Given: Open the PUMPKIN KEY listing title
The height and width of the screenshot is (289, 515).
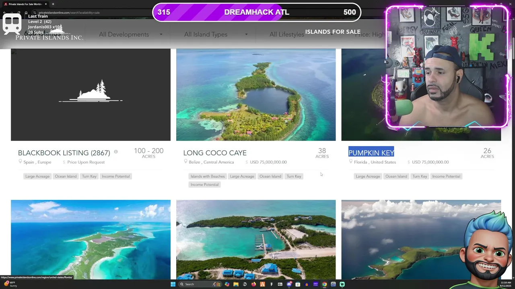Looking at the screenshot, I should pos(371,153).
